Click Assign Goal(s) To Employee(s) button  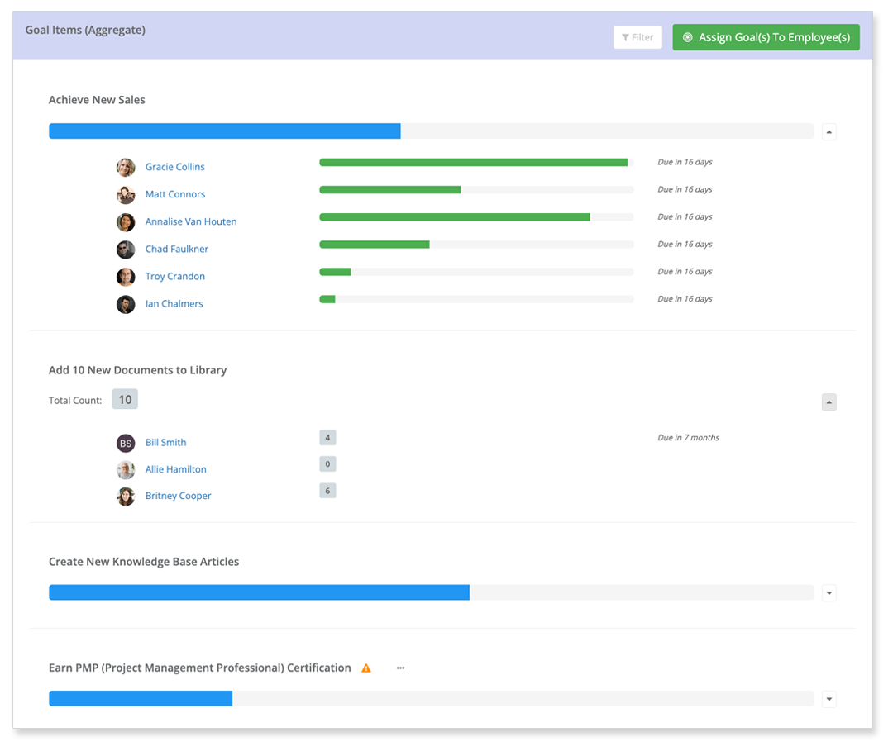pyautogui.click(x=766, y=37)
